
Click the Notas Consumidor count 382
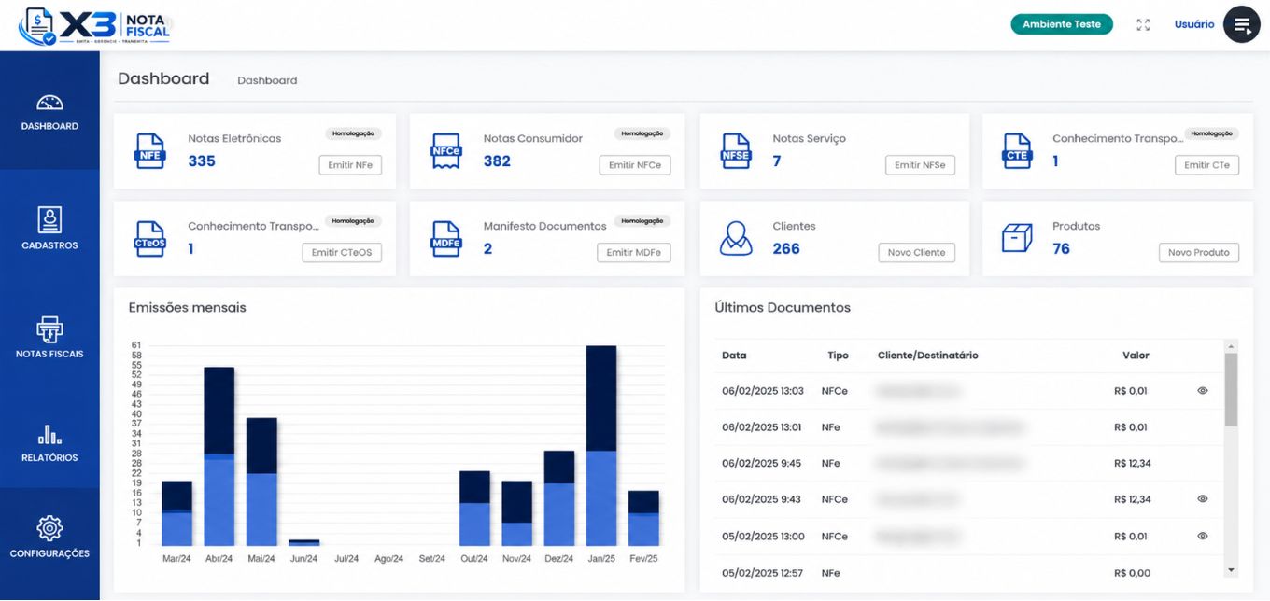pos(497,161)
